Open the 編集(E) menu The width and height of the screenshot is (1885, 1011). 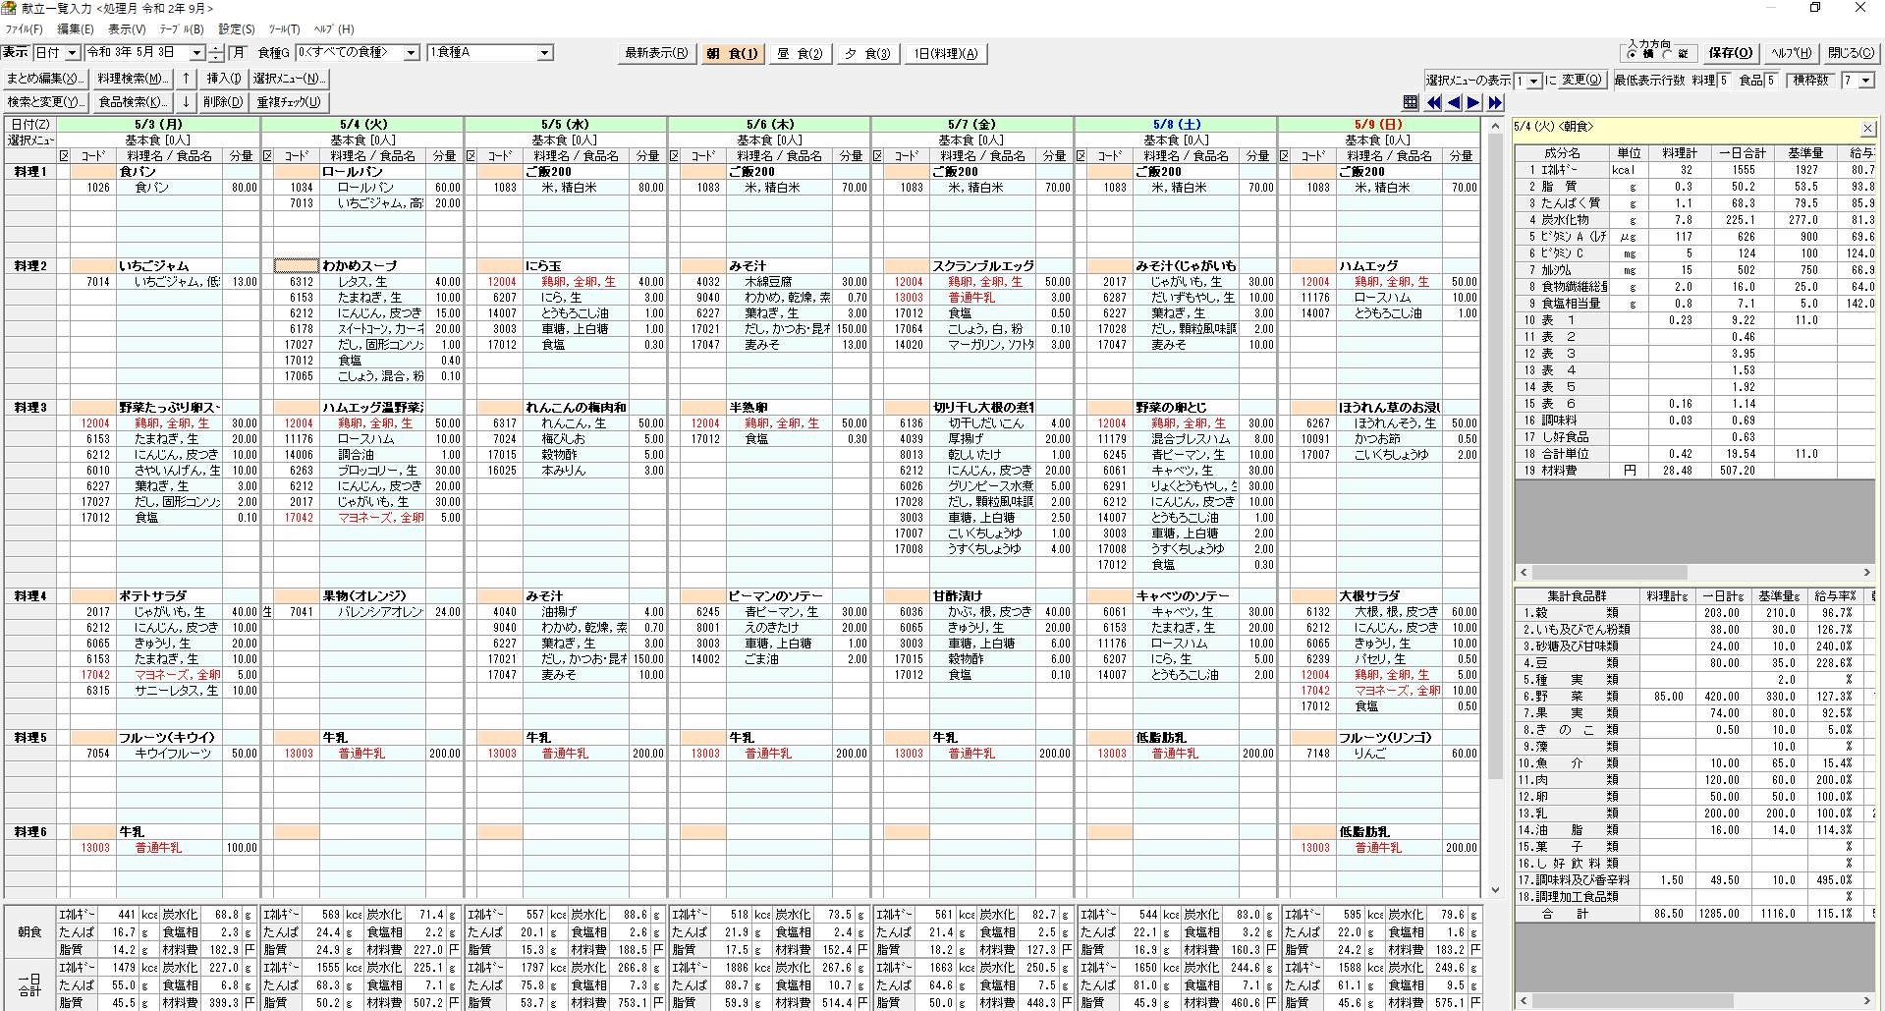tap(76, 29)
